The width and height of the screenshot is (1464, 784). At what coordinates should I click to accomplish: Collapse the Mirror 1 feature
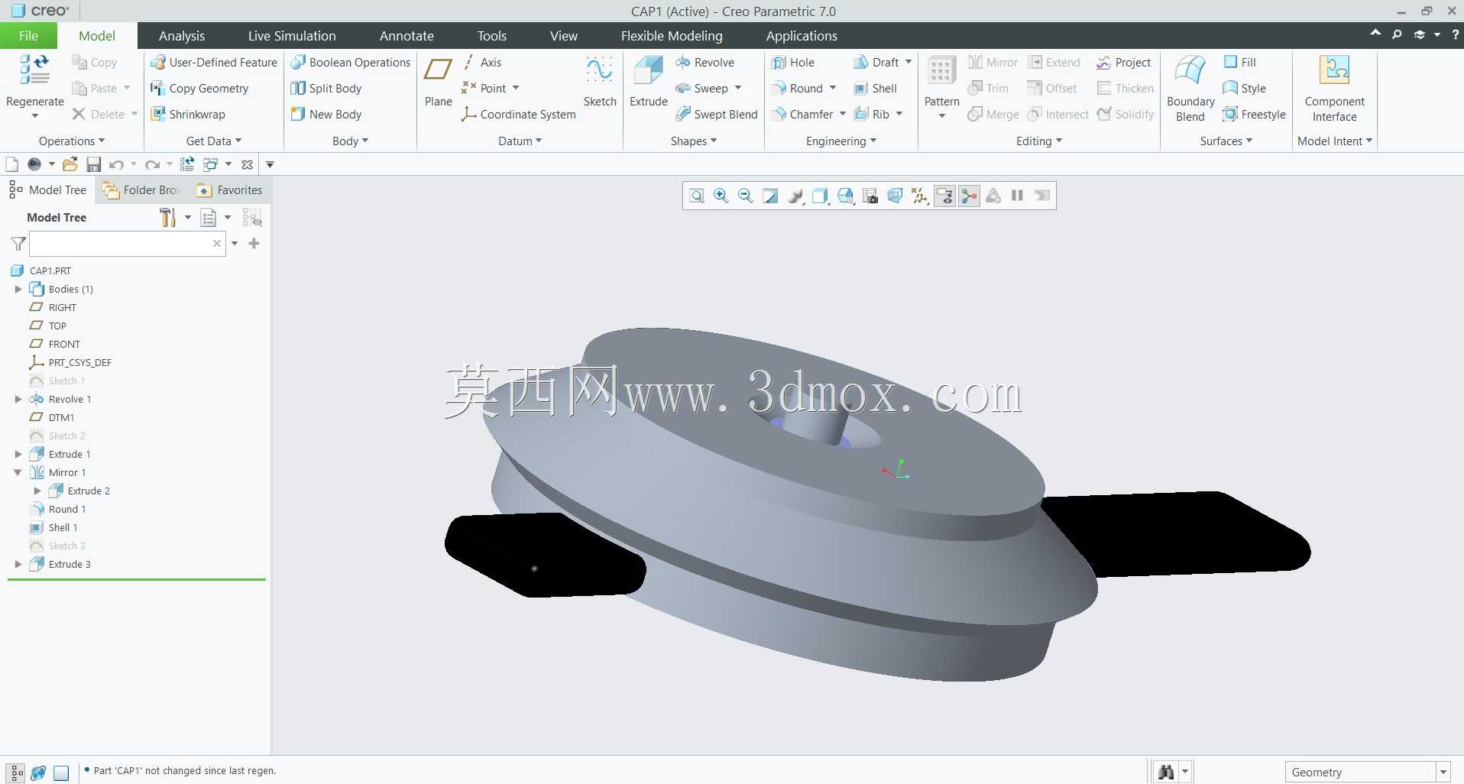coord(18,473)
